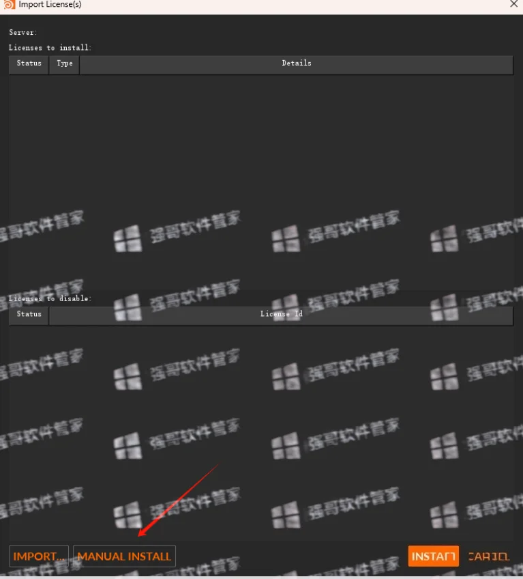Cancel the license import dialog

pos(488,556)
